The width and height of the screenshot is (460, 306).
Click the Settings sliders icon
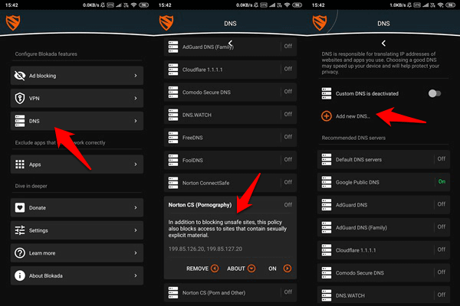coord(20,230)
